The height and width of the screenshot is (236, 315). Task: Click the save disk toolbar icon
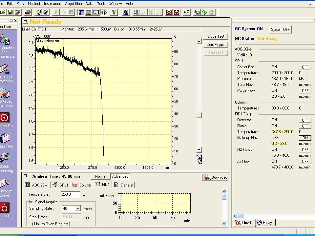coord(10,12)
